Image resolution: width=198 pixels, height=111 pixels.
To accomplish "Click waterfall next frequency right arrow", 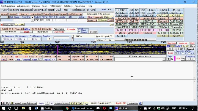I will [x=193, y=59].
